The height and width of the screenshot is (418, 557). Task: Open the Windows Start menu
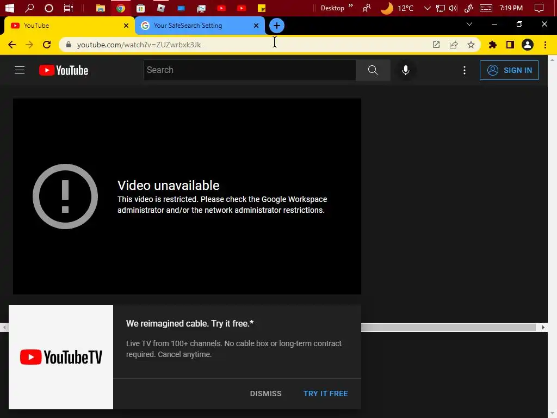pos(10,8)
